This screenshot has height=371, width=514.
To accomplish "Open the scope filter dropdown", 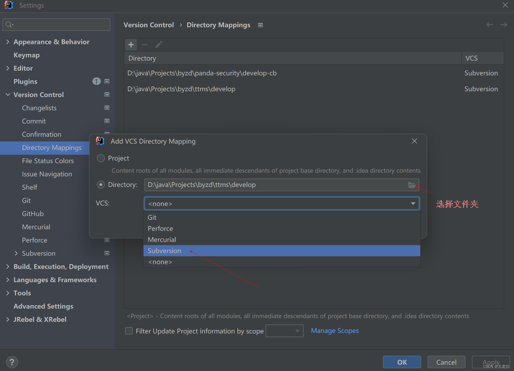I will [x=284, y=331].
